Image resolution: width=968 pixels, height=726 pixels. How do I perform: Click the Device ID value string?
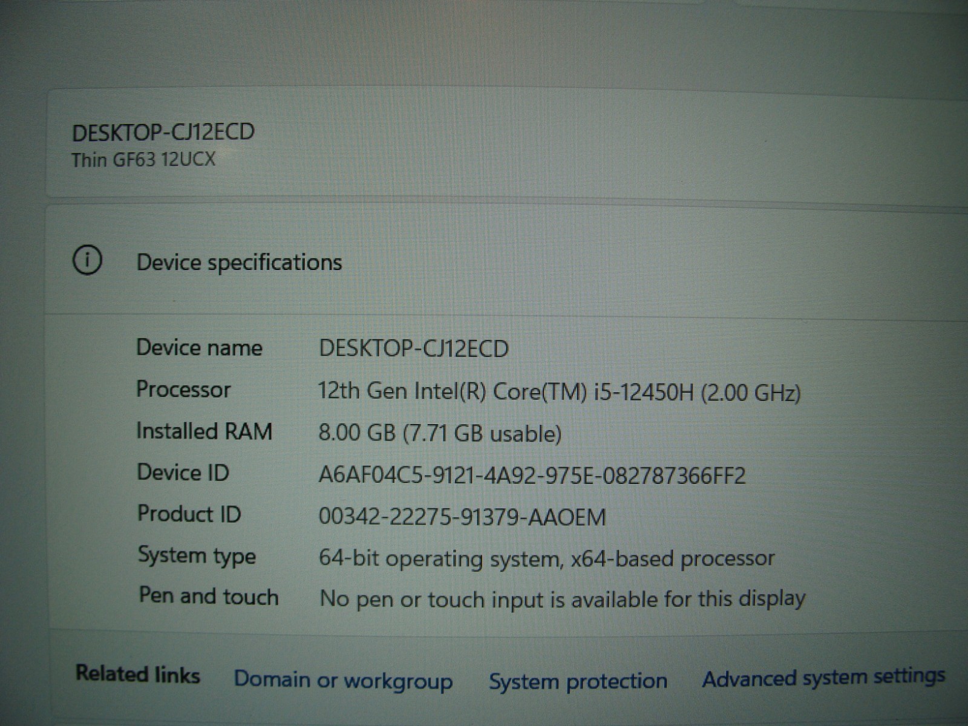coord(532,476)
